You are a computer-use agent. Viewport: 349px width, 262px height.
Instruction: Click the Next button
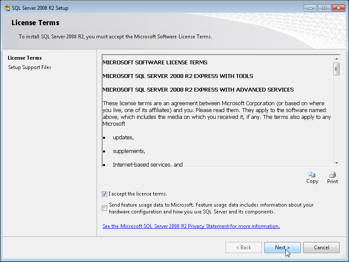[x=282, y=248]
